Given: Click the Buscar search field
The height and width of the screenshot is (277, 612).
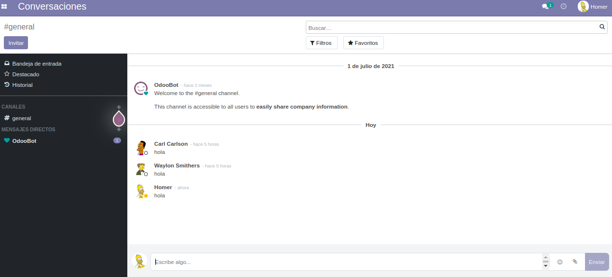Looking at the screenshot, I should point(451,28).
